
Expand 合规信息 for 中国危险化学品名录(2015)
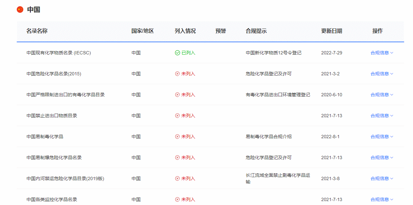[381, 74]
